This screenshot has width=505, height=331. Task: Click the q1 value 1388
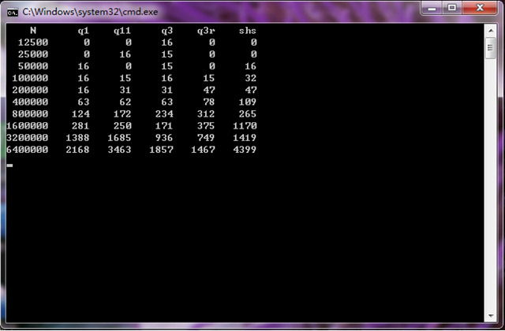[x=77, y=138]
